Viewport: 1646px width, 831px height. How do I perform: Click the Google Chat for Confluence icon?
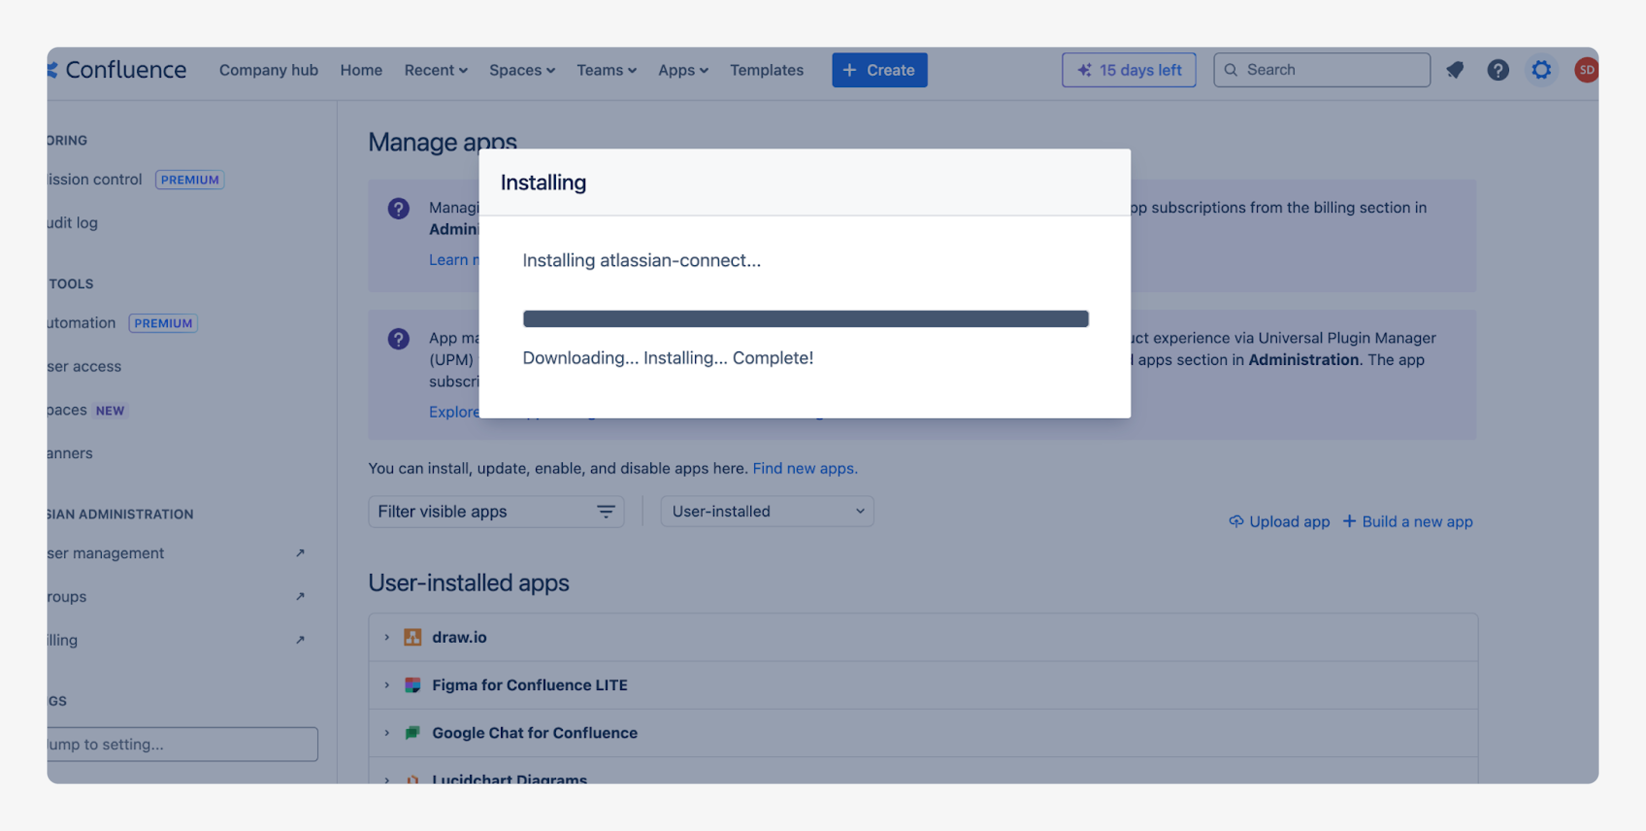(x=412, y=733)
